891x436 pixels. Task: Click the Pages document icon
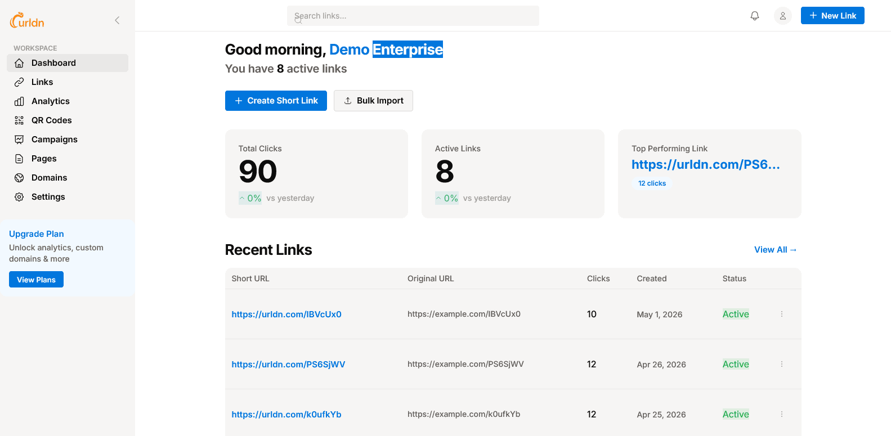coord(19,159)
